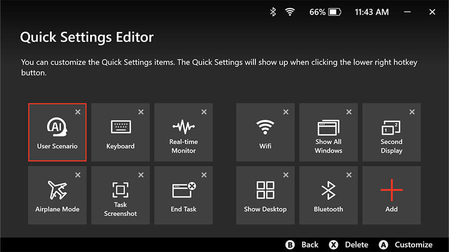Click the Delete option in footer

(349, 245)
